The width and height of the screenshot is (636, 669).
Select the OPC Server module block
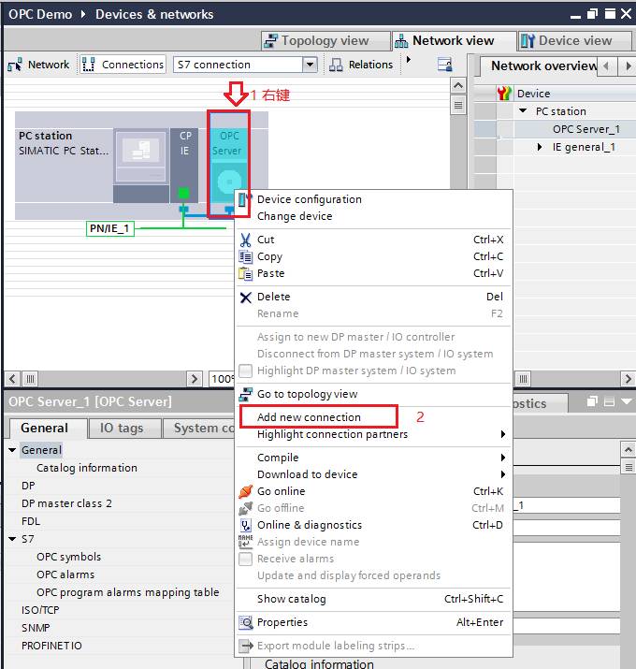click(229, 165)
